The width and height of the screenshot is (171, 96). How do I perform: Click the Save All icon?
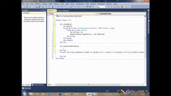click(39, 7)
